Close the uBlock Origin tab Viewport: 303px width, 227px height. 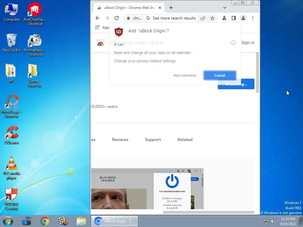[160, 8]
